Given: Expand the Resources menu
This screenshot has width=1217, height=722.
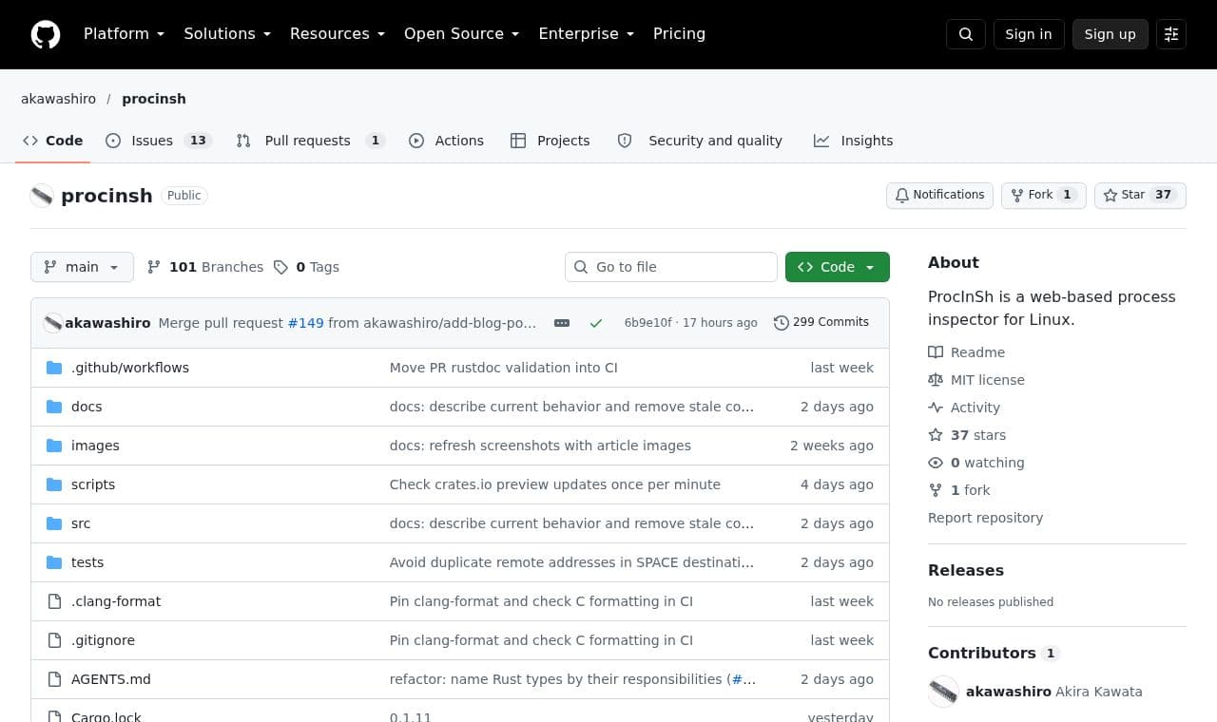Looking at the screenshot, I should (338, 34).
